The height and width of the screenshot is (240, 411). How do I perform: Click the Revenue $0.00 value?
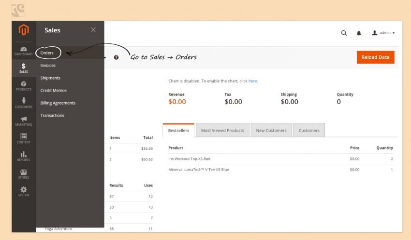177,102
